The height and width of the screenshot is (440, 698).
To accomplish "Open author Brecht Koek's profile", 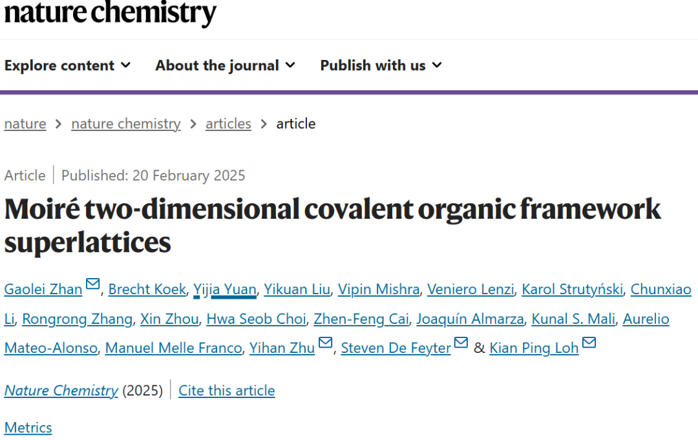I will 147,289.
